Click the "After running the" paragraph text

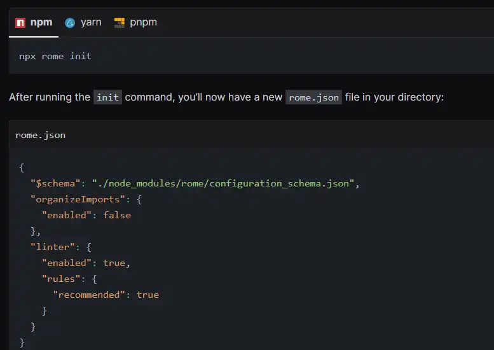click(x=50, y=97)
